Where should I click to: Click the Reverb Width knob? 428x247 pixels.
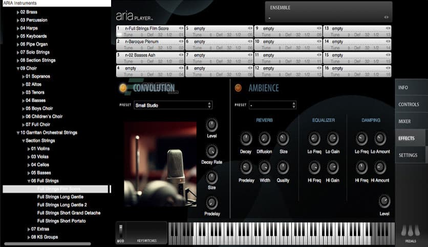click(264, 167)
